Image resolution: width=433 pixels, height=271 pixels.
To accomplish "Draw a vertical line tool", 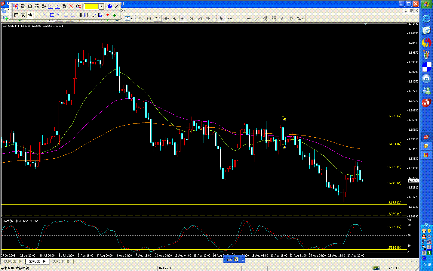I will (240, 19).
